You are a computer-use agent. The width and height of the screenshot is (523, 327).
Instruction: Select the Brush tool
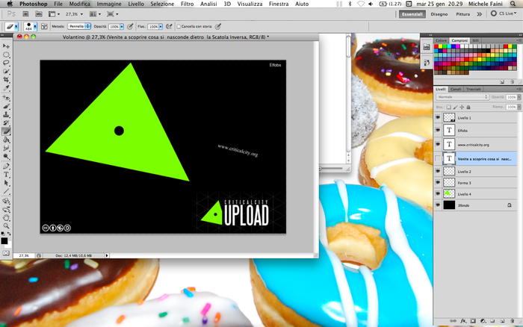click(x=6, y=106)
